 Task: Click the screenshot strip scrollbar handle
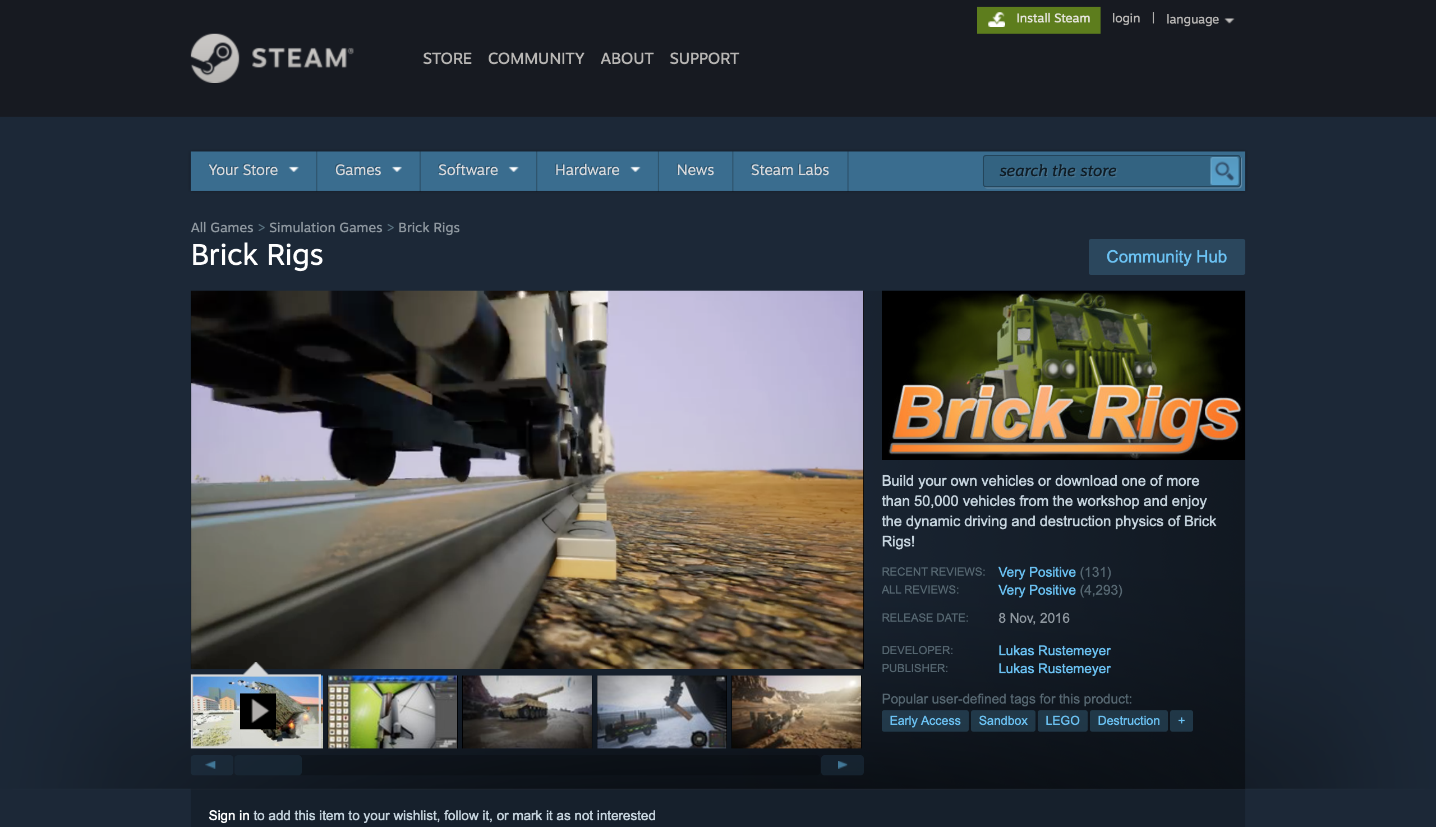click(268, 765)
